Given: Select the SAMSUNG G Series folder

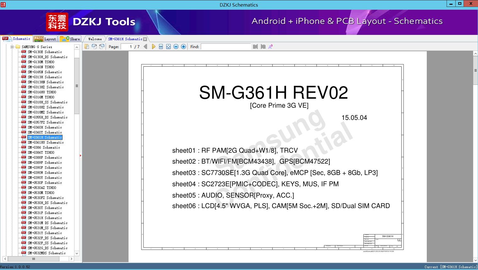Looking at the screenshot, I should click(x=37, y=47).
